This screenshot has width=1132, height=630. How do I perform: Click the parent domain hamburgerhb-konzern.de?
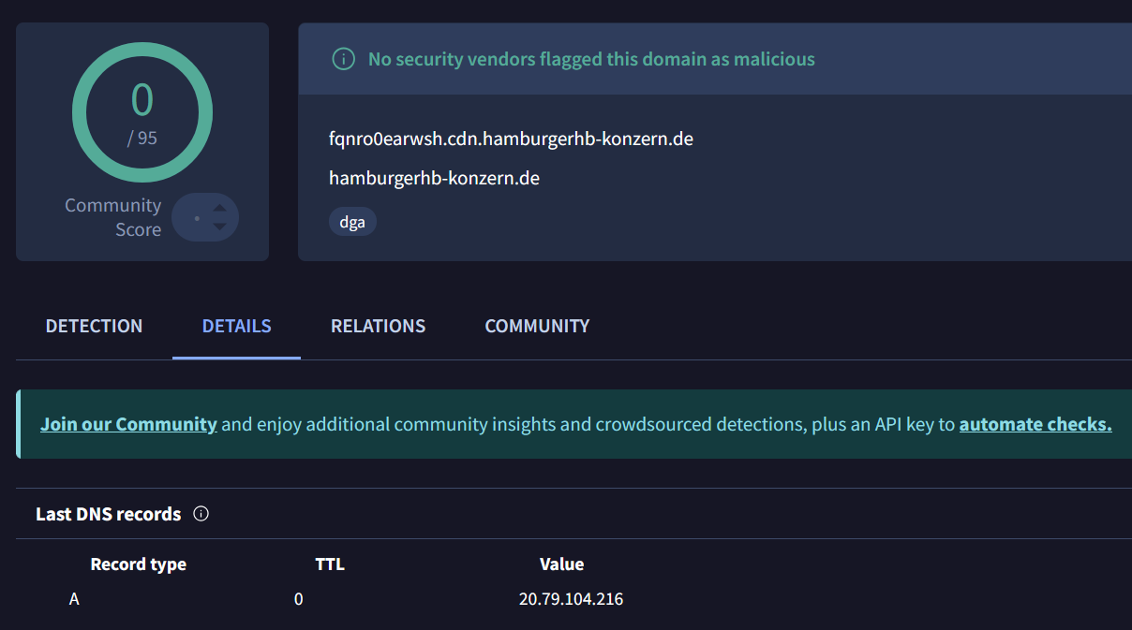pos(434,178)
